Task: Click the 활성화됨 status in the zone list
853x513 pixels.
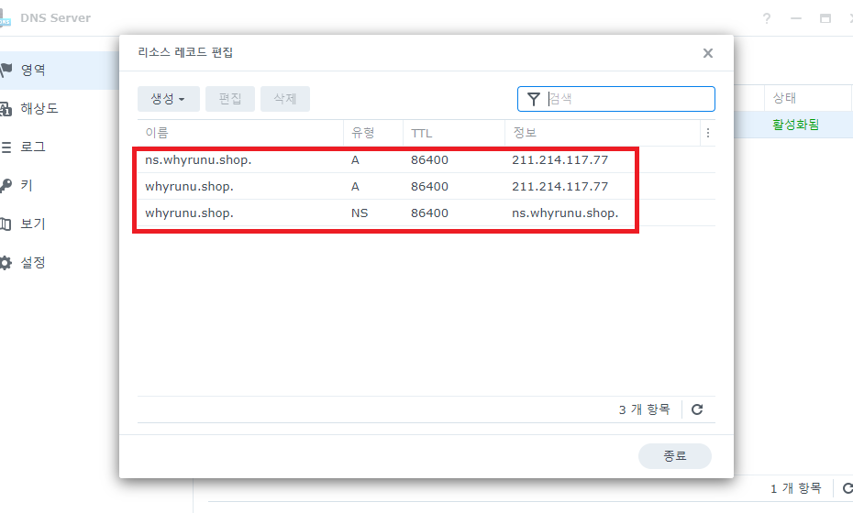Action: [795, 125]
